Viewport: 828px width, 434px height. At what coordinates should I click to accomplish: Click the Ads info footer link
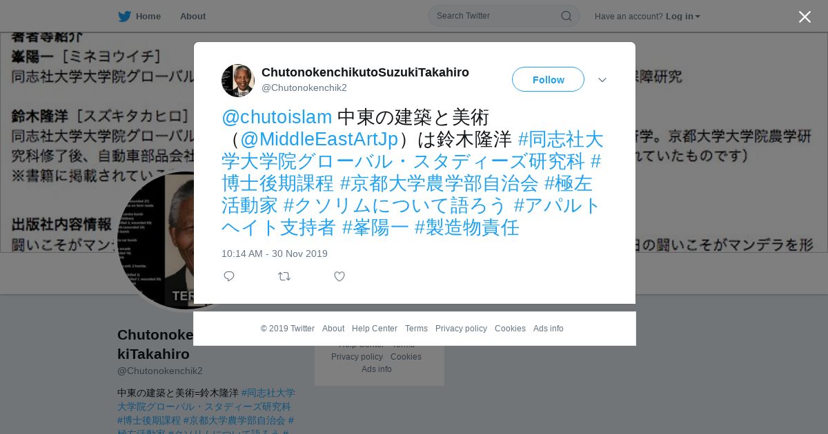click(x=549, y=329)
